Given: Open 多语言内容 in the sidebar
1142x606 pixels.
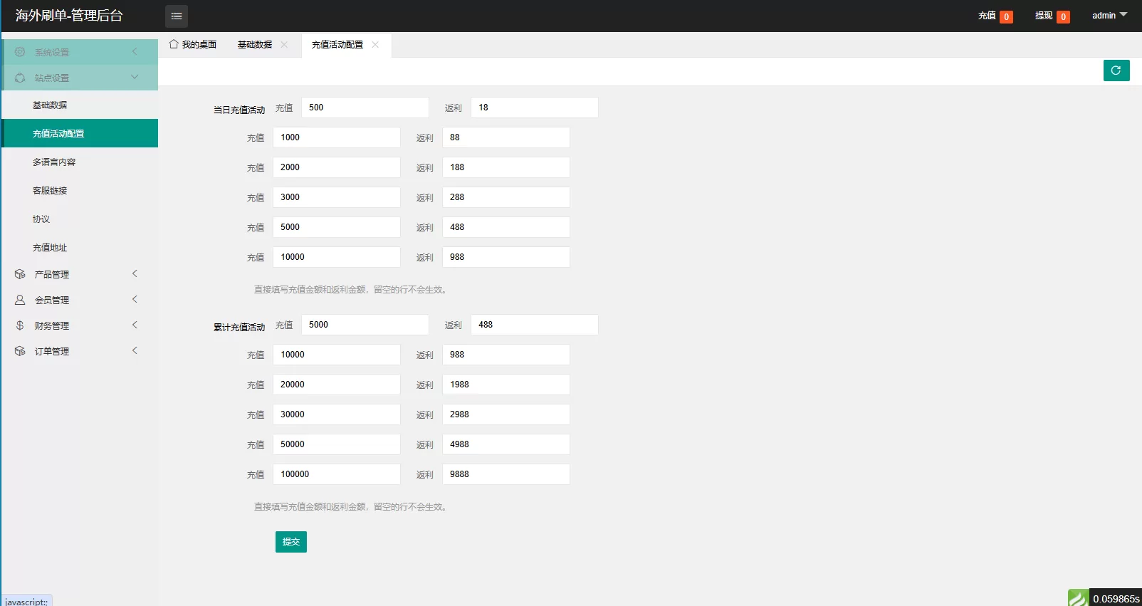Looking at the screenshot, I should [80, 162].
